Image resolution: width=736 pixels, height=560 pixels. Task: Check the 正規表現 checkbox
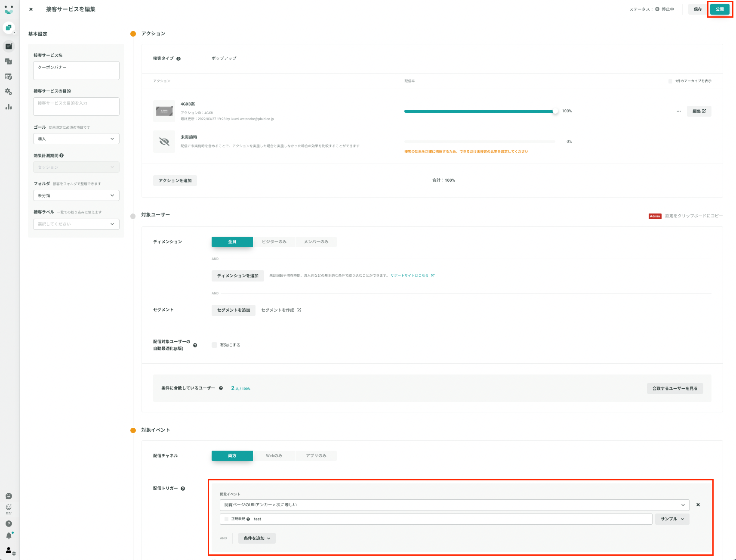coord(226,519)
